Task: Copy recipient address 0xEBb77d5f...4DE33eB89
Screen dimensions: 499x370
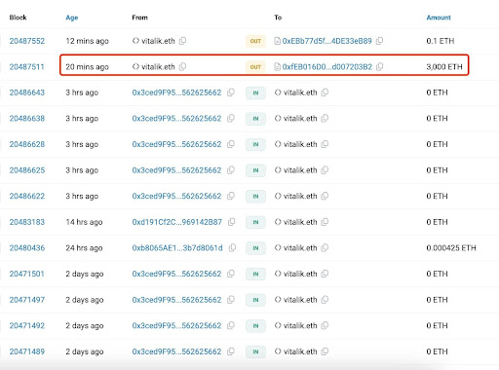Action: pos(379,41)
